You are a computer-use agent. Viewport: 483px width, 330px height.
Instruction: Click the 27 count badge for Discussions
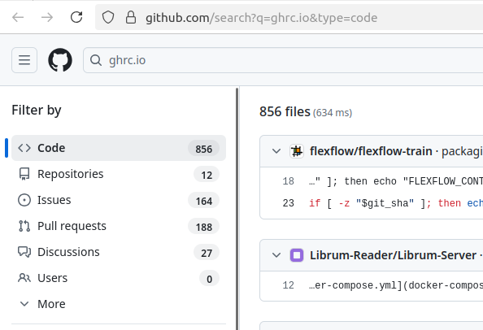tap(207, 253)
